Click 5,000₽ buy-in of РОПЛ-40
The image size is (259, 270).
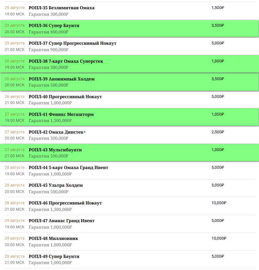pyautogui.click(x=217, y=96)
